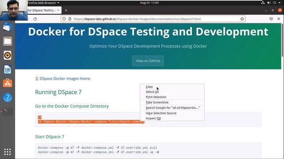The height and width of the screenshot is (159, 284).
Task: Open a new browser tab
Action: 66,11
